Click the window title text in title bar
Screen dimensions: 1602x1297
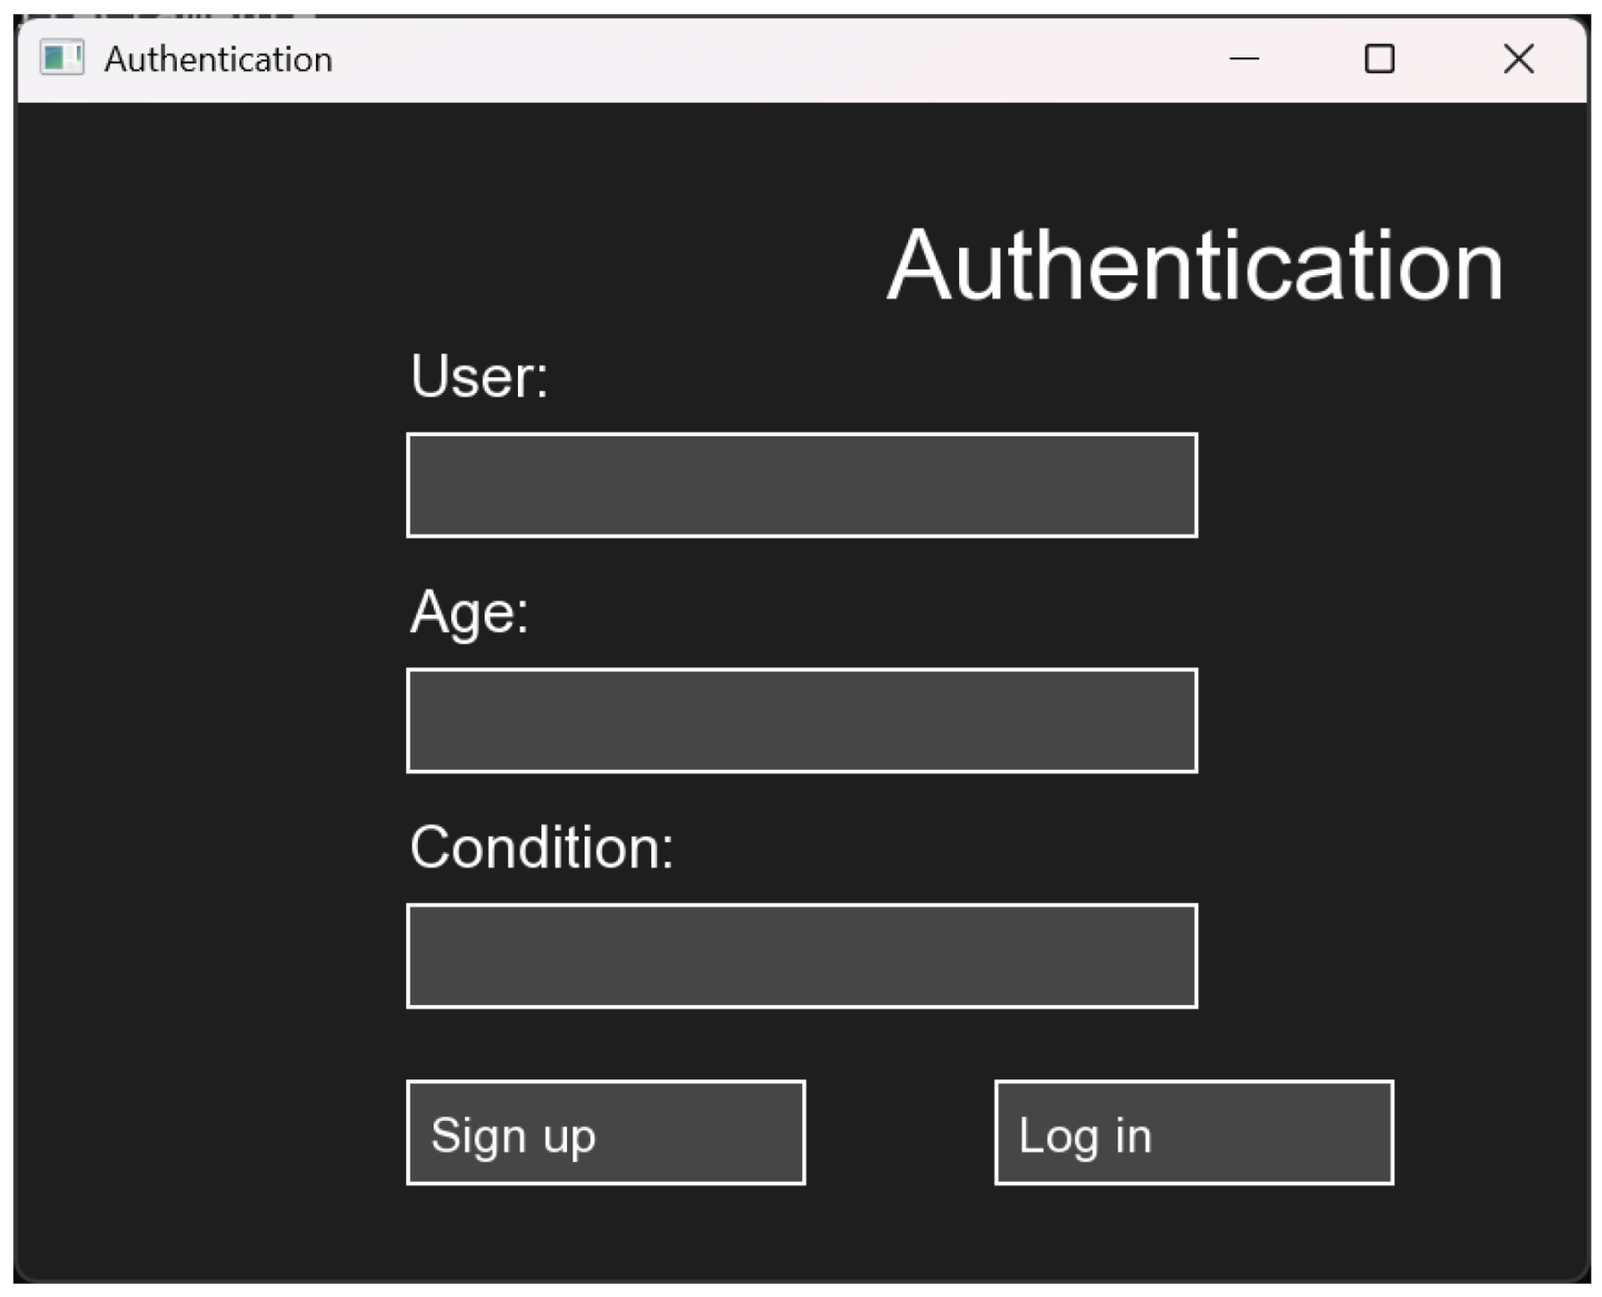(218, 59)
